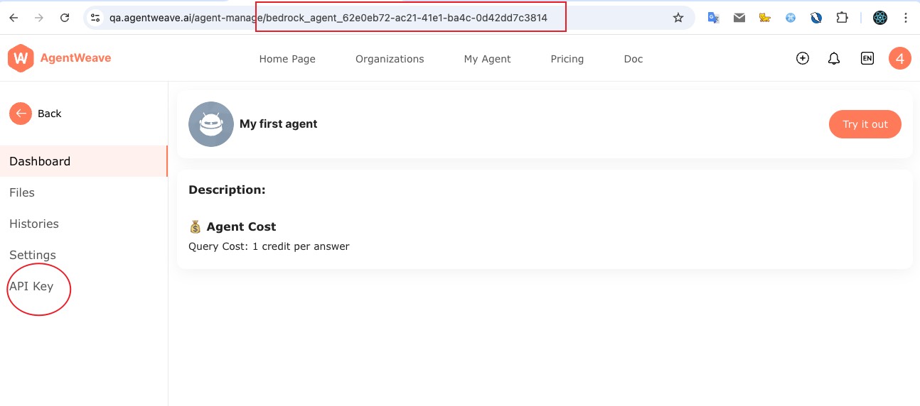Open the dark blue round extension icon

tap(816, 18)
